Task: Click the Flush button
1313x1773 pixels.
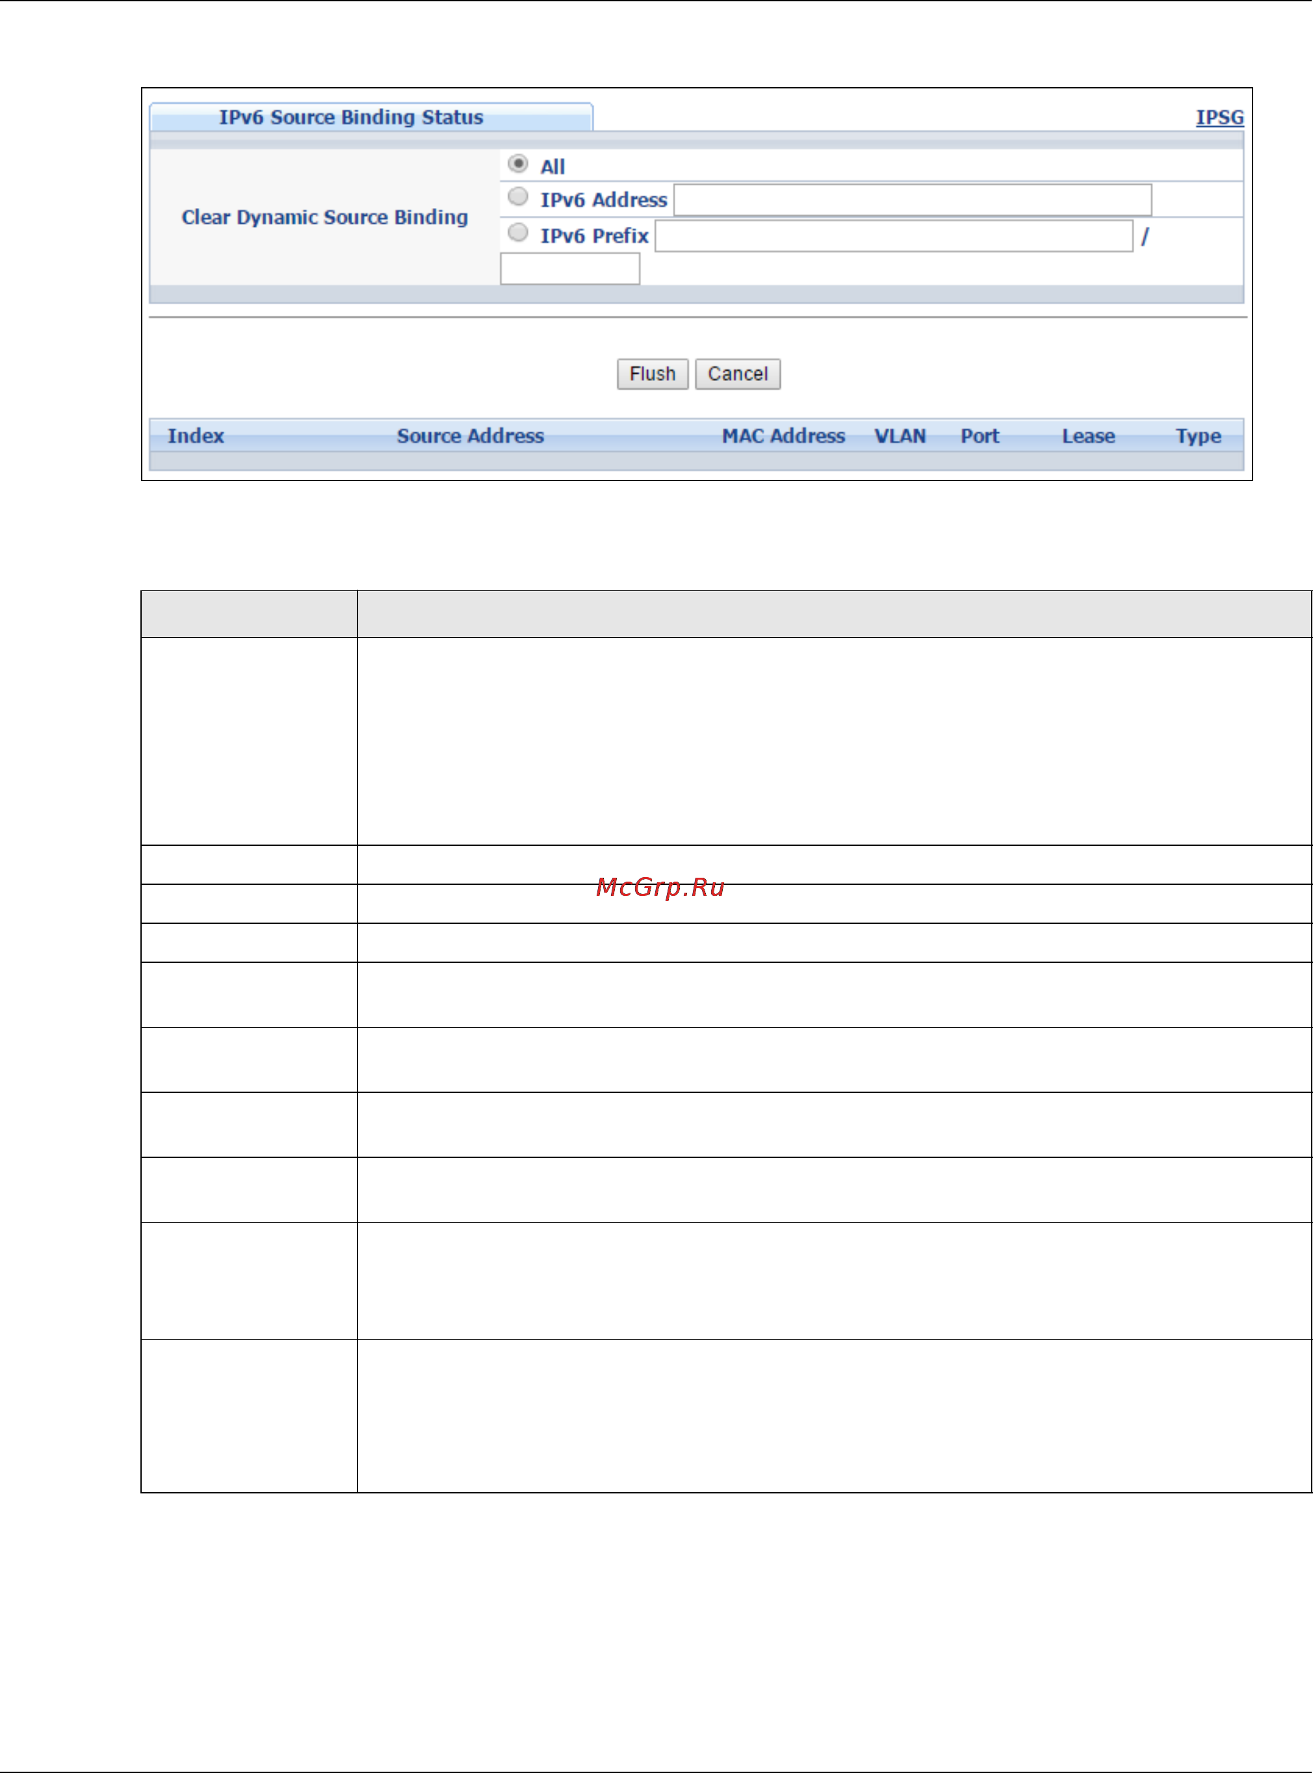Action: pos(652,374)
